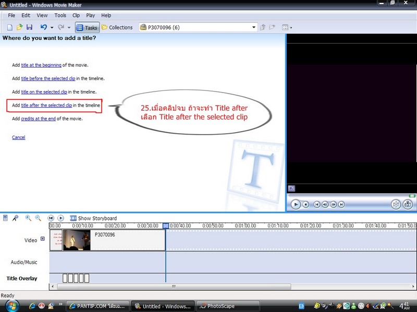Viewport: 417px width, 312px height.
Task: Select the P3070096 clip on the timeline
Action: [x=114, y=240]
